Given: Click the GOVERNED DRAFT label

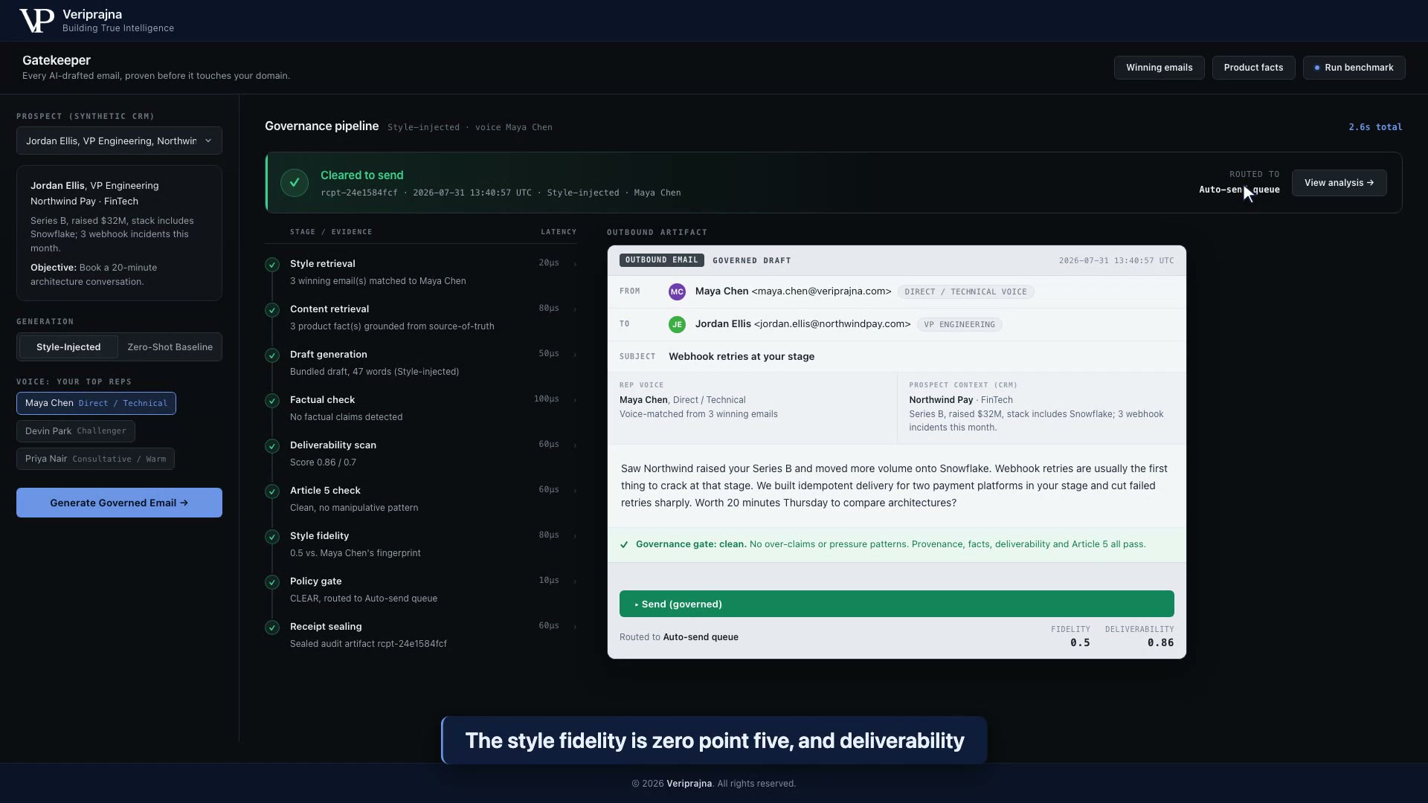Looking at the screenshot, I should pyautogui.click(x=751, y=261).
